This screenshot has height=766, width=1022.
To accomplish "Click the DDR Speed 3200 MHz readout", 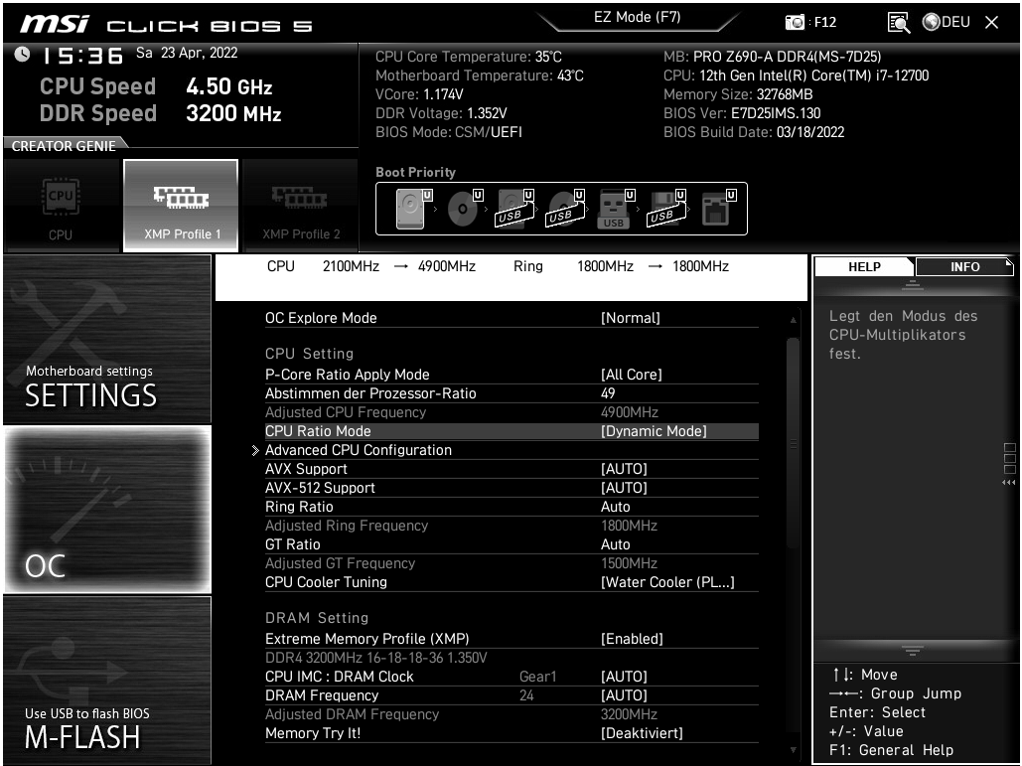I will (160, 113).
